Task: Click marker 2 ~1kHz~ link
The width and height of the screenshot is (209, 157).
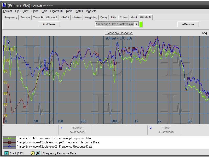Action: click(166, 128)
